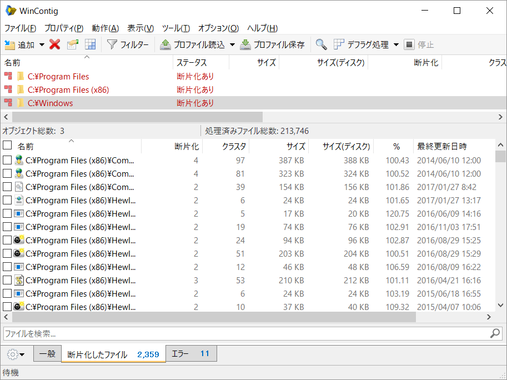Image resolution: width=507 pixels, height=380 pixels.
Task: Click the プロファイル保存 button
Action: click(272, 44)
